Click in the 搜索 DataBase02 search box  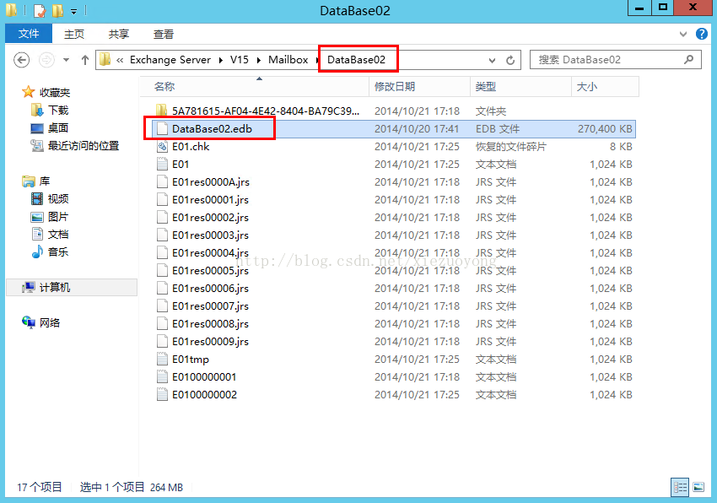[616, 60]
